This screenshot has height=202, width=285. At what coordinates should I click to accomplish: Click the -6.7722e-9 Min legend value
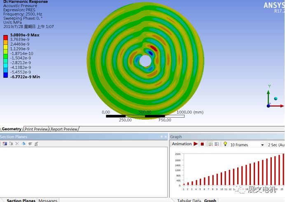[x=25, y=77]
